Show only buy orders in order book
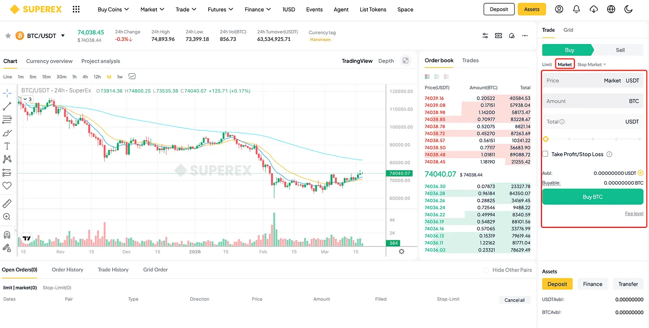Image resolution: width=649 pixels, height=328 pixels. point(437,77)
